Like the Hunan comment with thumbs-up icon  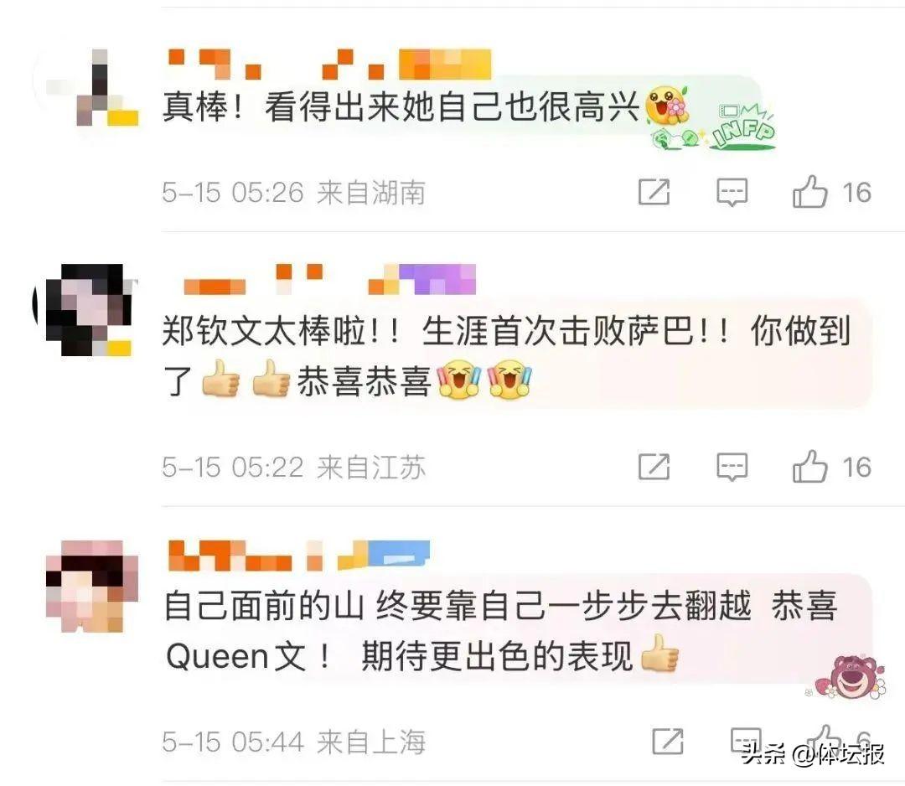click(x=809, y=192)
